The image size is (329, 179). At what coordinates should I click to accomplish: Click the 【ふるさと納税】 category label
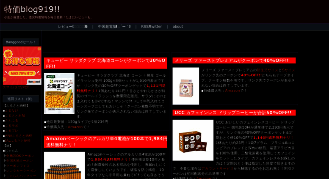coord(16,106)
